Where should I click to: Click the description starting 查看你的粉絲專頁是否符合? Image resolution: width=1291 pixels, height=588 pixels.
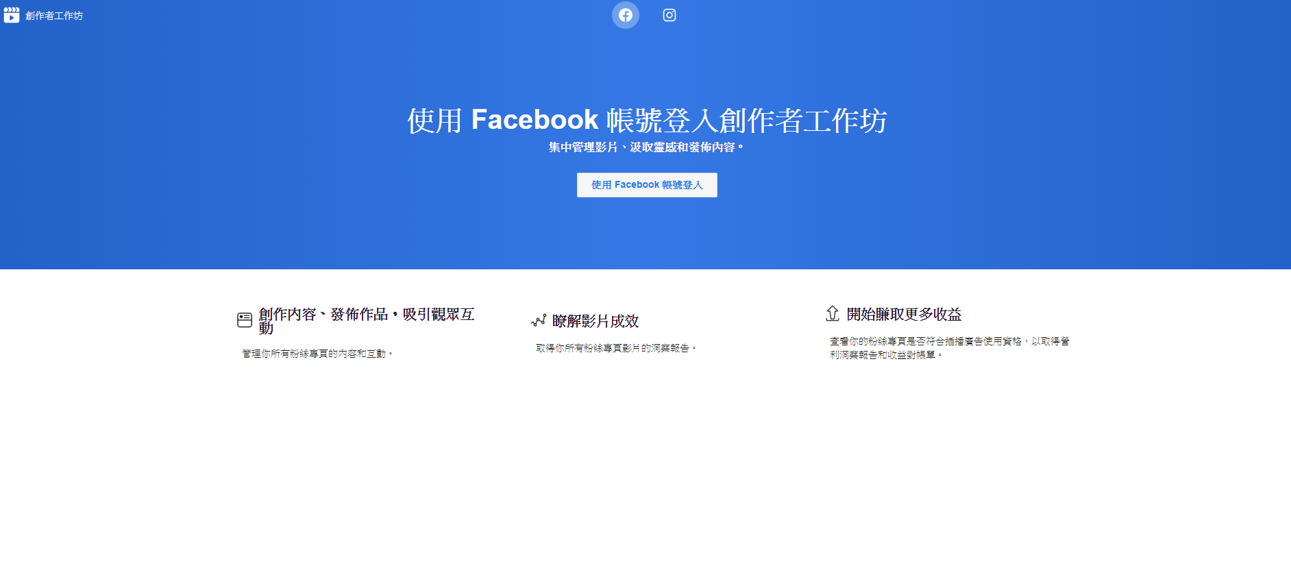950,348
